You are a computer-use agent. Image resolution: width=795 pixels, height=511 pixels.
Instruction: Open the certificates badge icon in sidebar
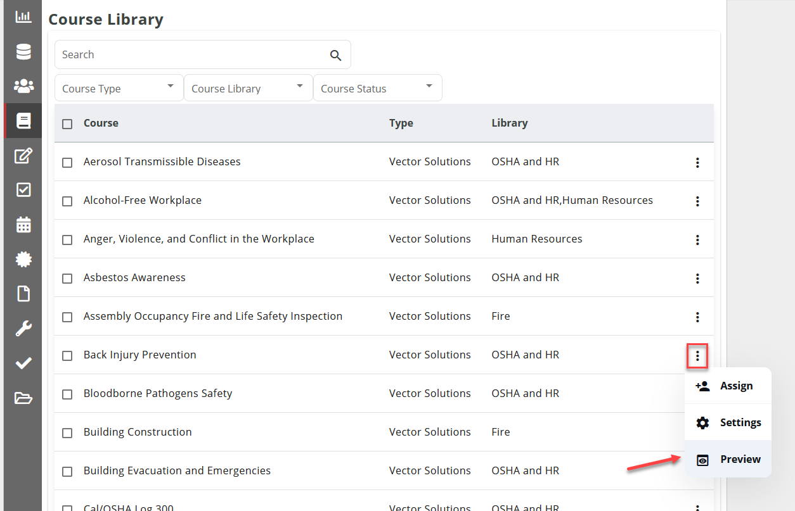click(x=23, y=259)
